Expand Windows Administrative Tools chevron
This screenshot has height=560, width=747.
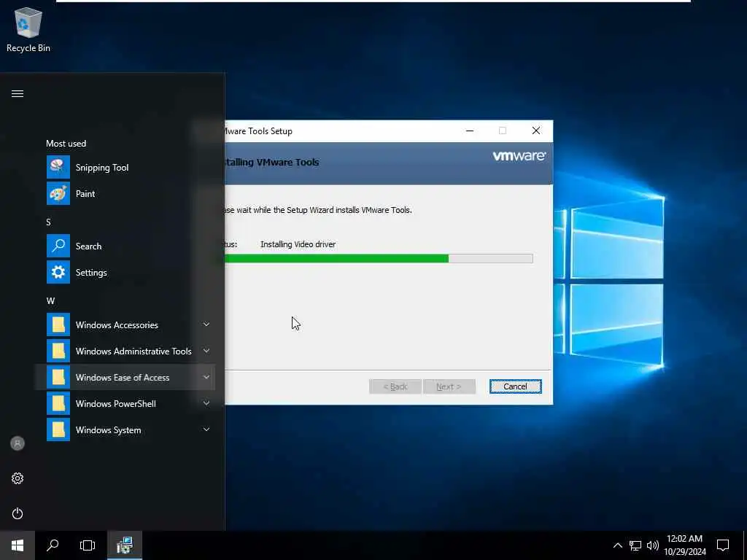(x=206, y=351)
